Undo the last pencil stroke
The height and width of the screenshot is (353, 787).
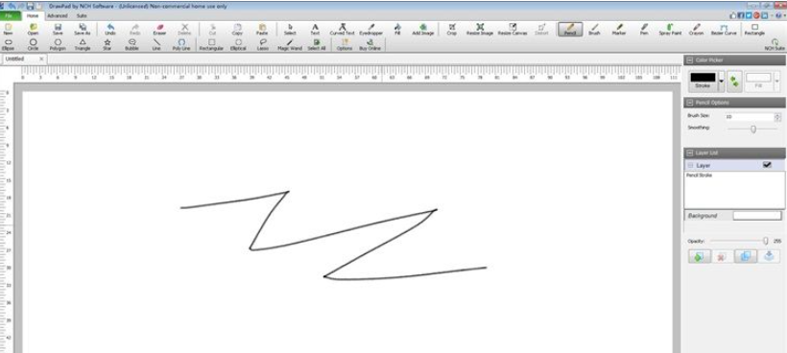[x=110, y=29]
